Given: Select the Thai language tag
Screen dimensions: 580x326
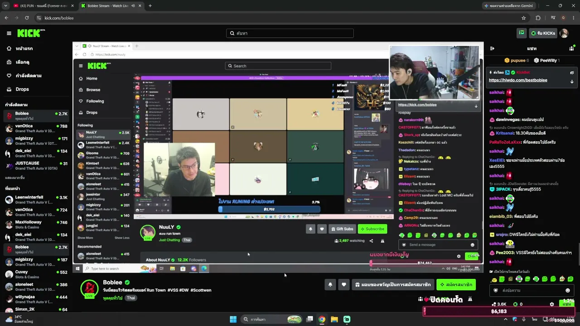Looking at the screenshot, I should (x=130, y=298).
